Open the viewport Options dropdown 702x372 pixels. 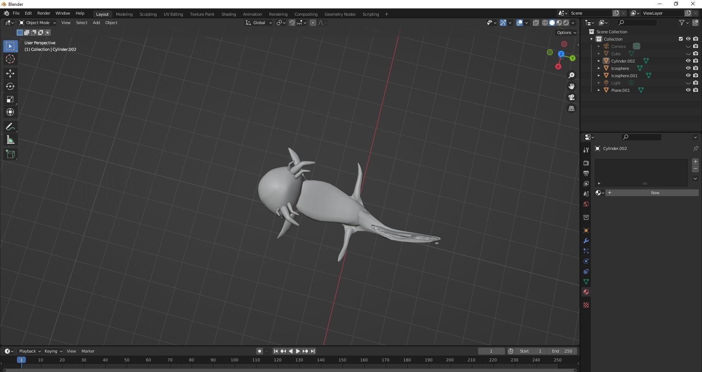click(x=566, y=33)
